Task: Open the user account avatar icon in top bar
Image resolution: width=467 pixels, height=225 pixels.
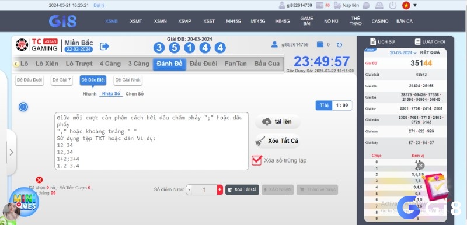Action: (x=282, y=5)
